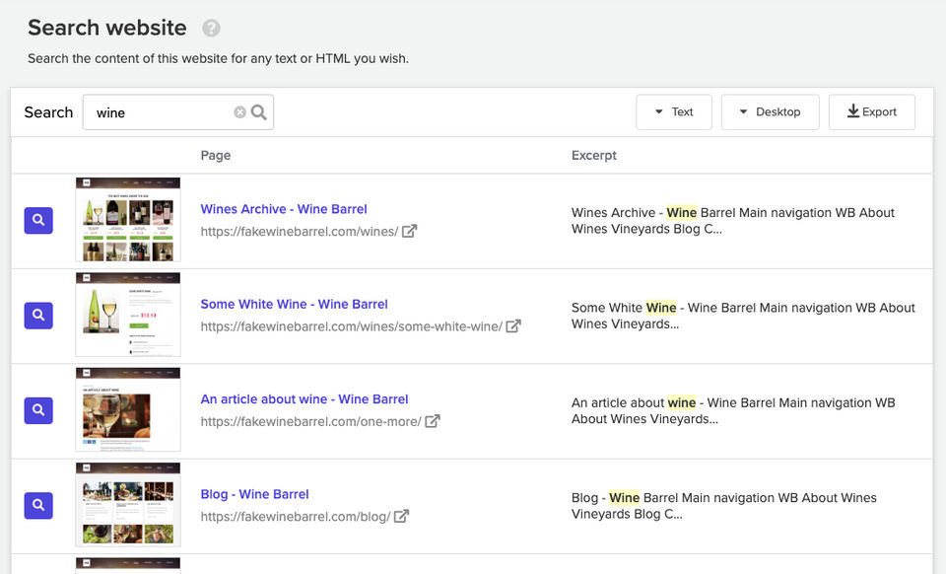Open the Desktop dropdown
The image size is (946, 574).
click(x=771, y=111)
